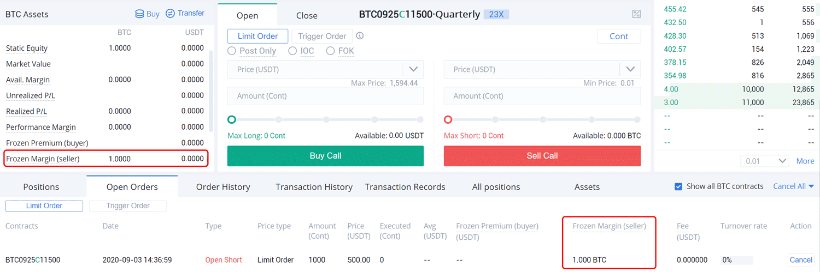Open the 0.01 depth precision dropdown

pyautogui.click(x=764, y=161)
